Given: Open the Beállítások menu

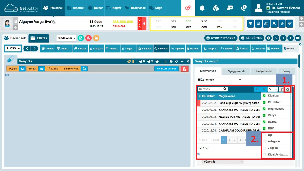Looking at the screenshot, I should coord(135,8).
